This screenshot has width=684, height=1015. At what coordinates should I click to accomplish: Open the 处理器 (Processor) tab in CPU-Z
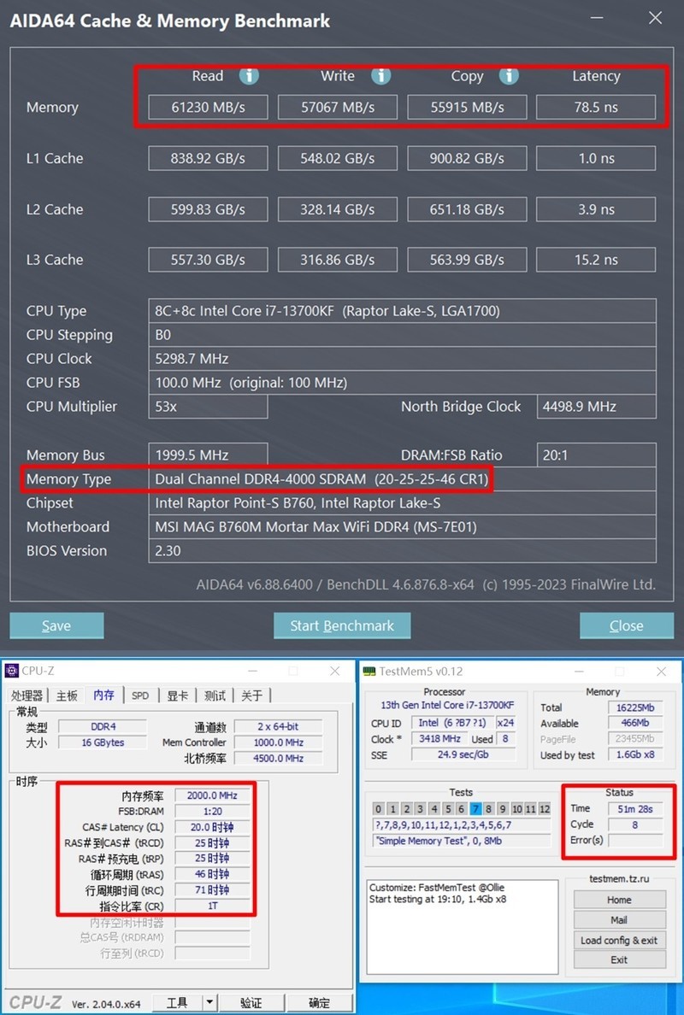(27, 695)
